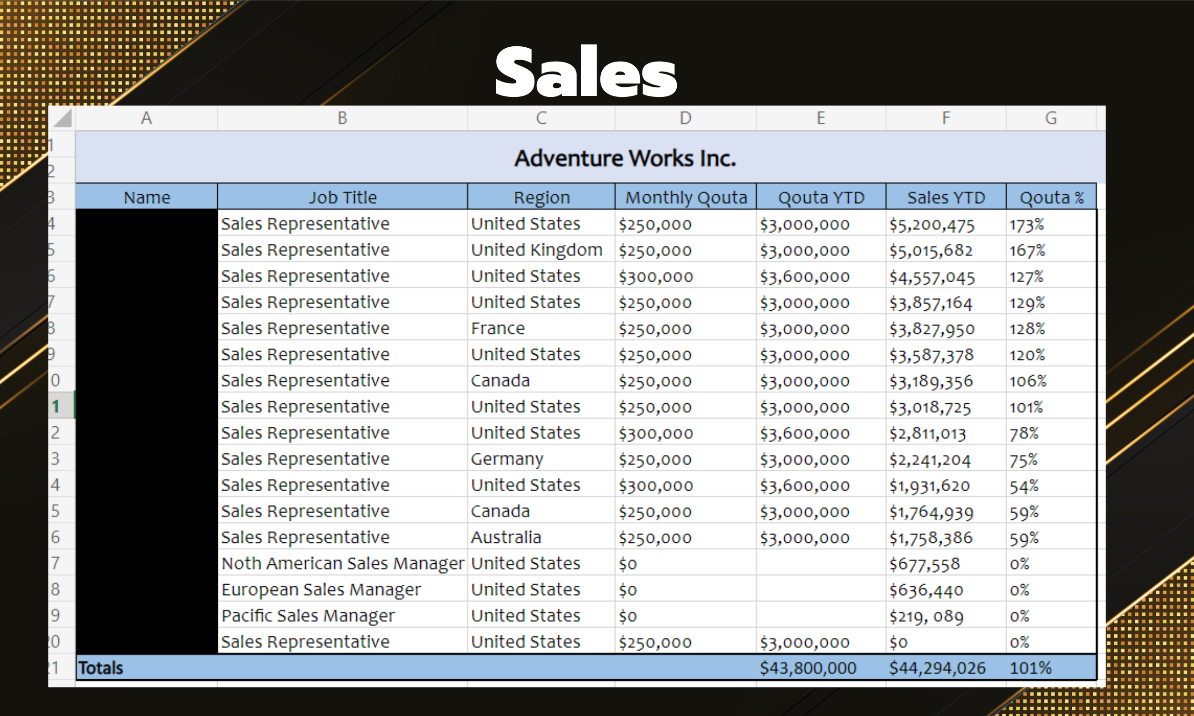Click the European Sales Manager cell

(321, 590)
